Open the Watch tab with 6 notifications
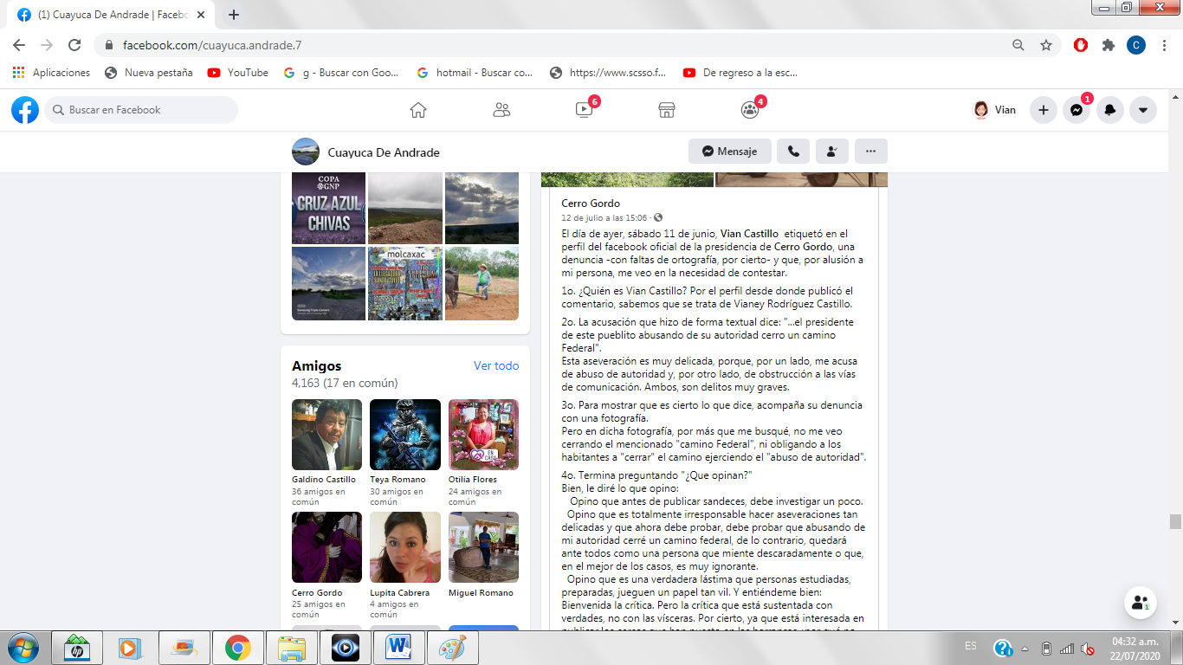 point(585,110)
